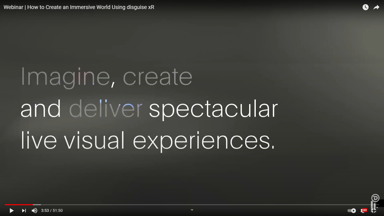Share the video via arrow icon
The height and width of the screenshot is (216, 384).
(376, 7)
